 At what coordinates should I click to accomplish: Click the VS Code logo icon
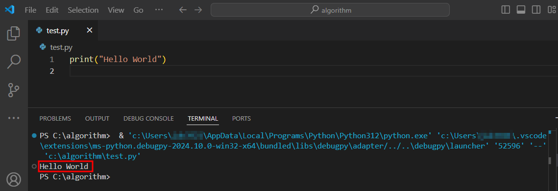10,10
